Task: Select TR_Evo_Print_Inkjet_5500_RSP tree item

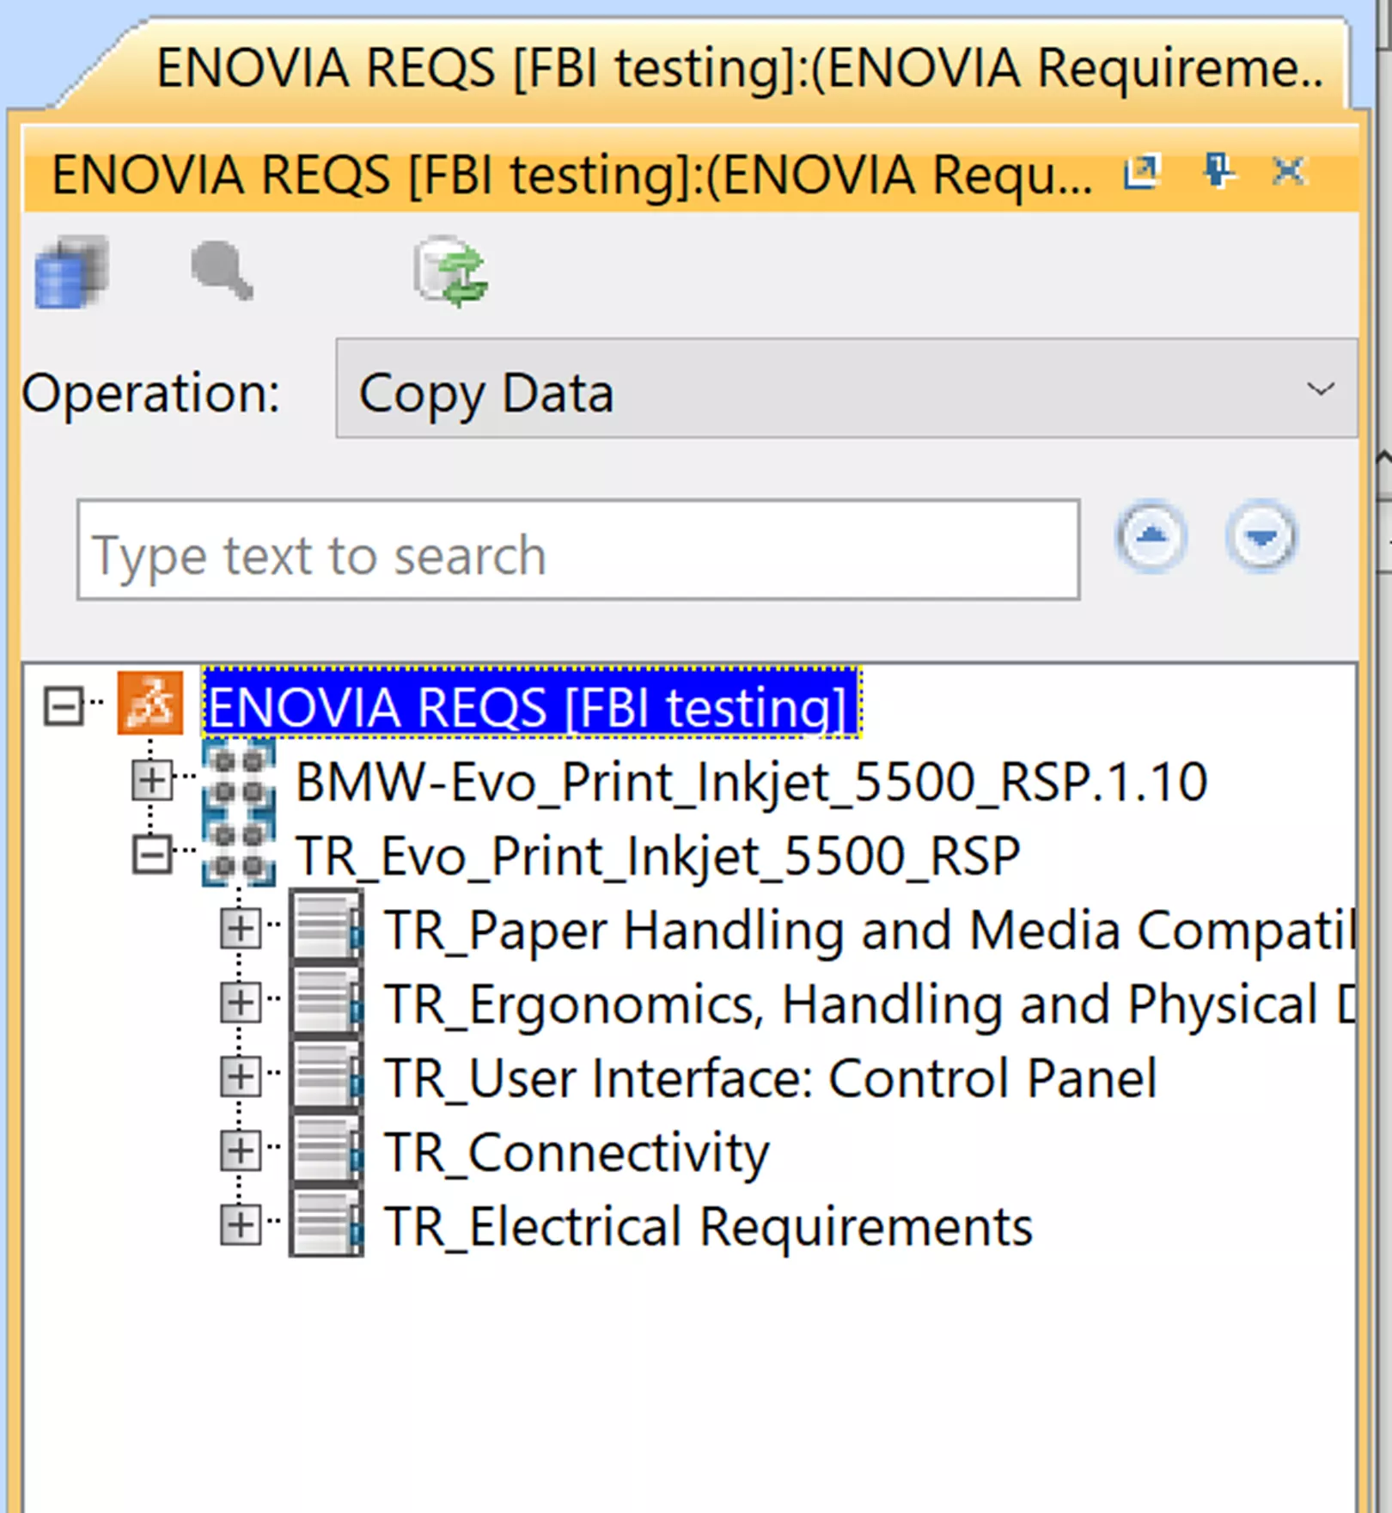Action: 657,856
